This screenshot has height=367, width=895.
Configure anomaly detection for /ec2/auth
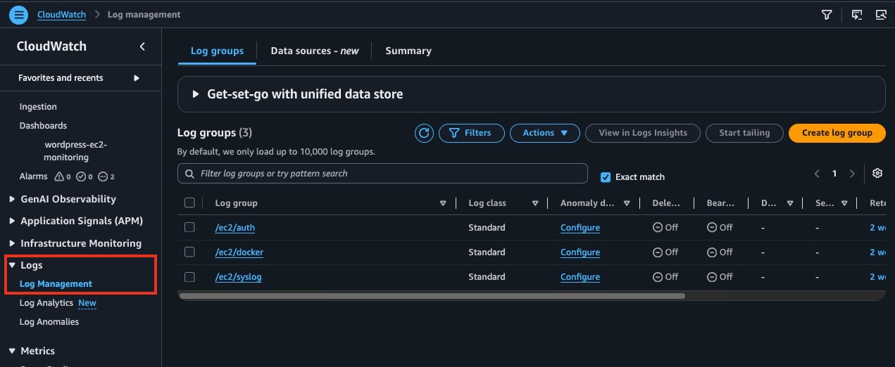click(580, 228)
